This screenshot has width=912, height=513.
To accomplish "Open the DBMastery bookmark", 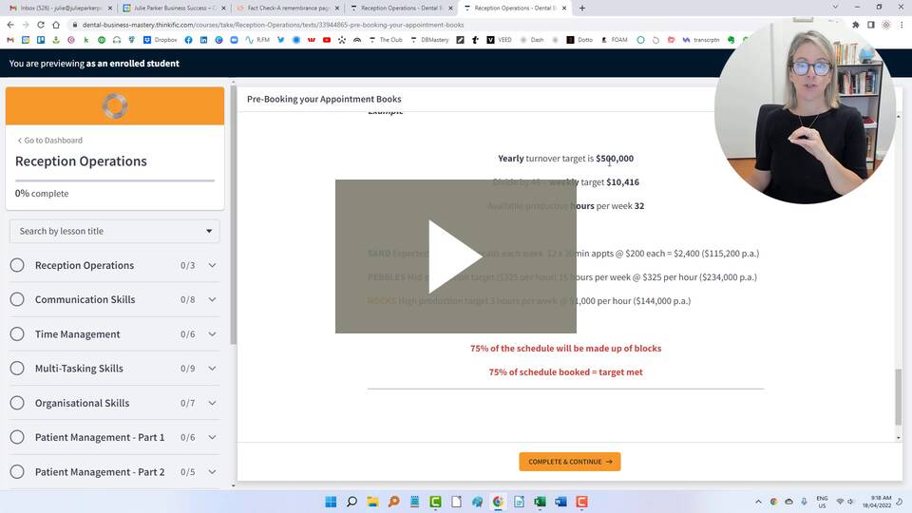I will [x=429, y=40].
